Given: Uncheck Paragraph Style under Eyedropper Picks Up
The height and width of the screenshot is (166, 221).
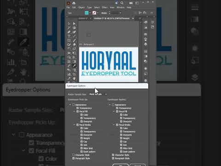Looking at the screenshot, I should (x=74, y=158).
